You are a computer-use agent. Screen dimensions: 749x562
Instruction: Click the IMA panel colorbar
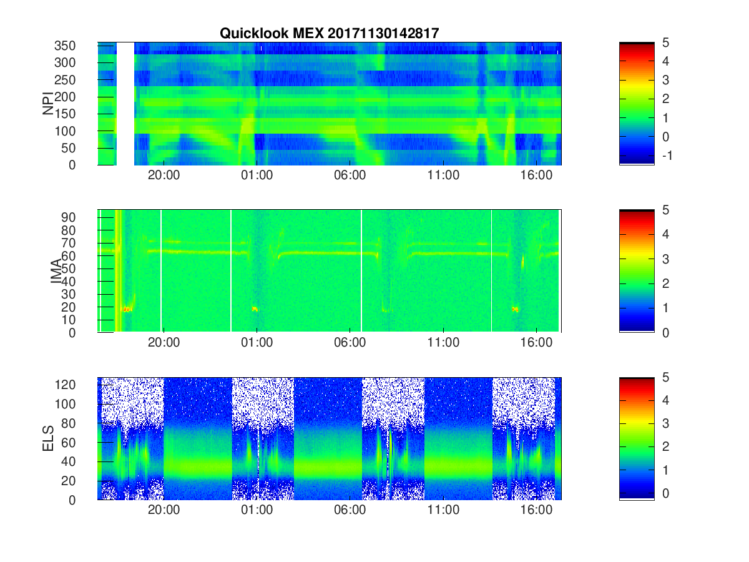click(x=637, y=271)
